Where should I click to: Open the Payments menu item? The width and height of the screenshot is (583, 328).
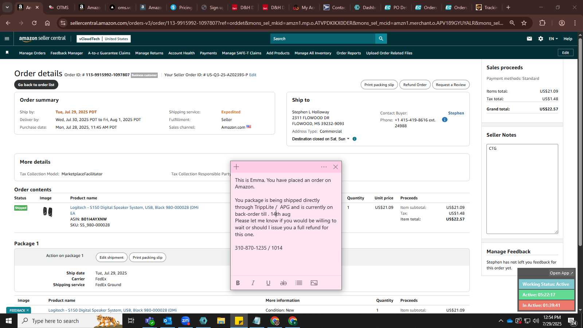tap(208, 53)
